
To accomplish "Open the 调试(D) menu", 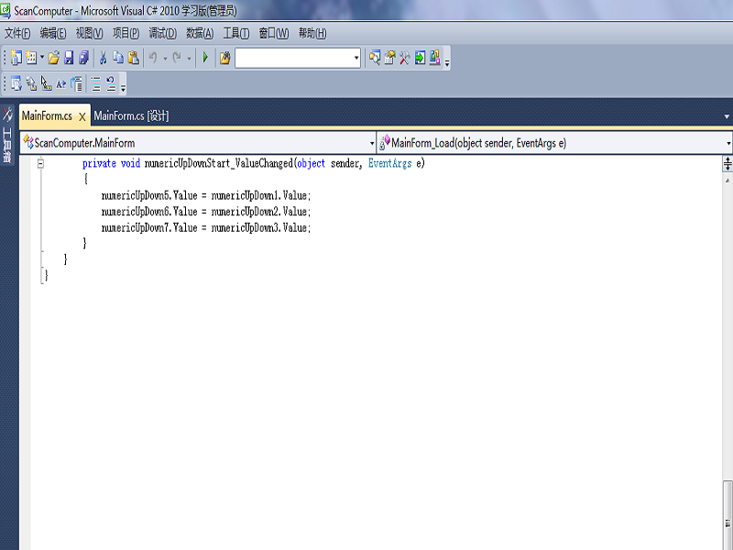I will (x=162, y=33).
